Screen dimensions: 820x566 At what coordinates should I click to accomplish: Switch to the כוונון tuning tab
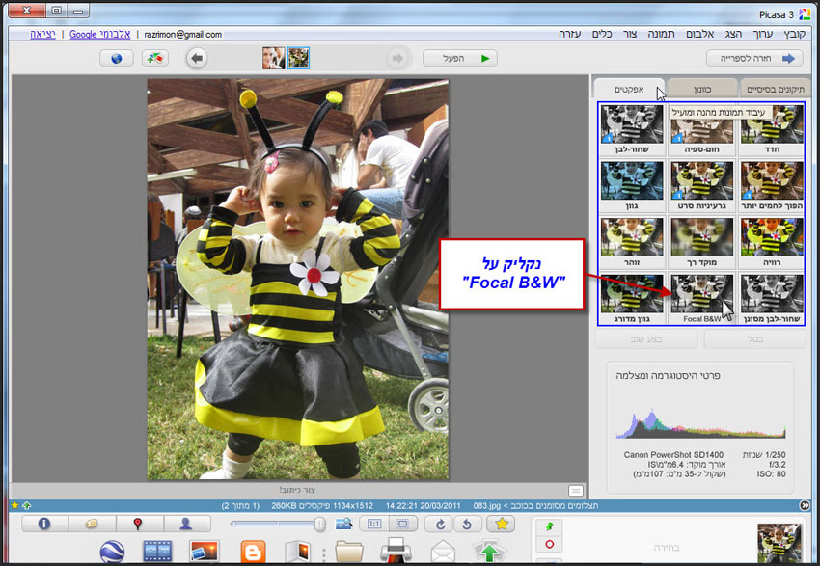701,89
